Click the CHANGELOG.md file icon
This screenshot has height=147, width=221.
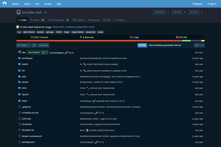[19, 113]
